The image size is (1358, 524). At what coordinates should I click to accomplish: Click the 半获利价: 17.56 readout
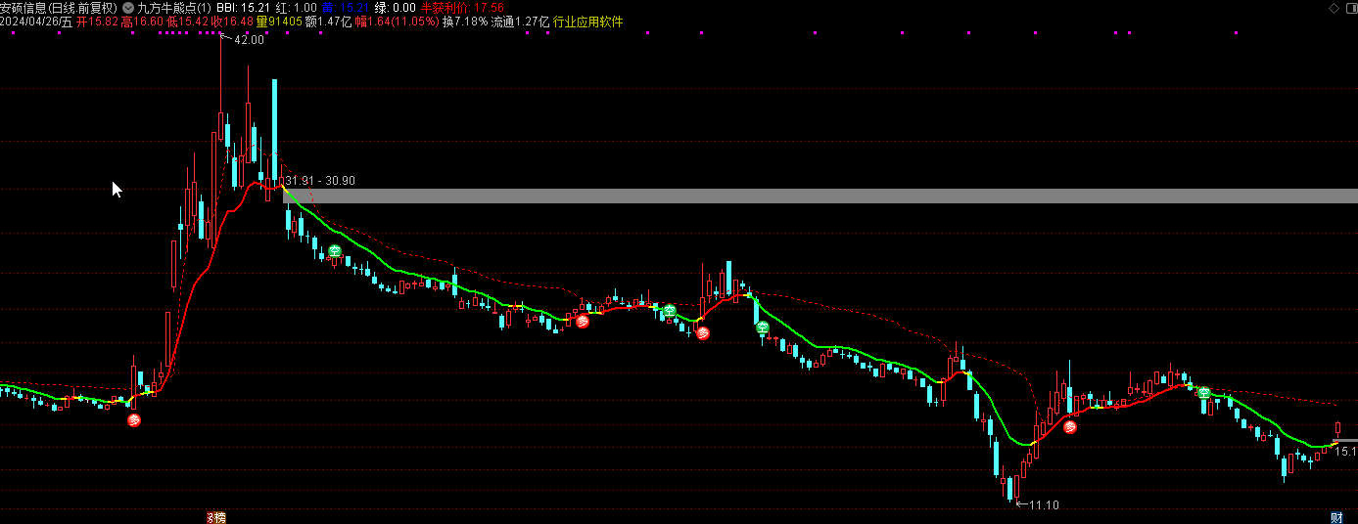[462, 7]
